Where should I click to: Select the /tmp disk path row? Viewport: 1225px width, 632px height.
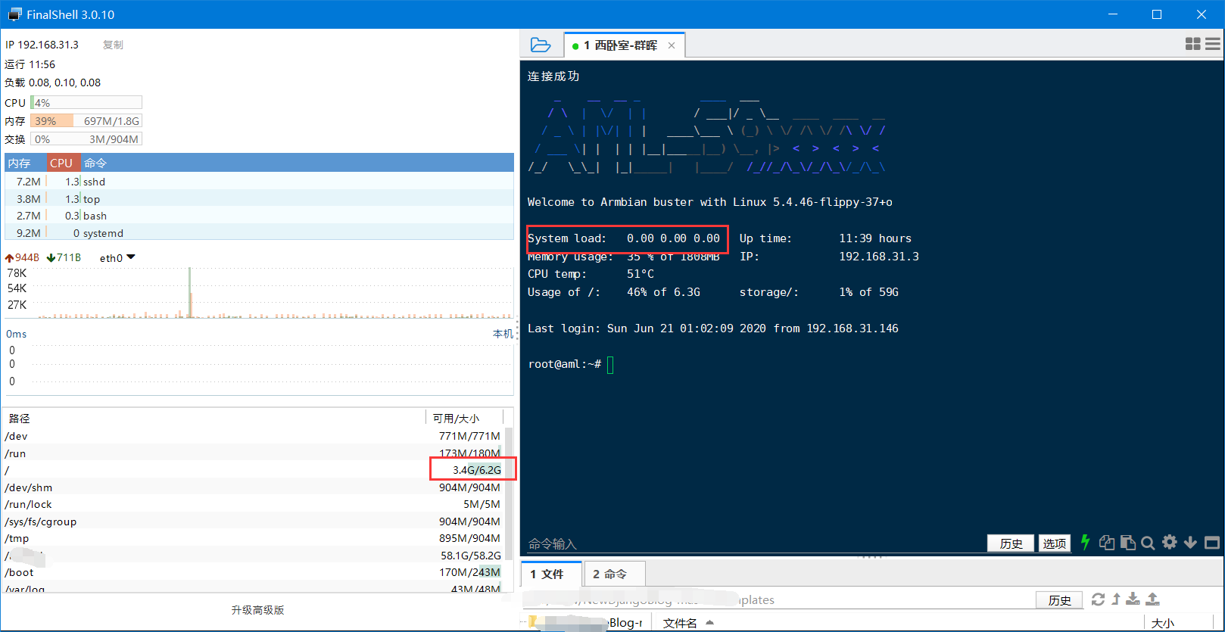pos(253,538)
